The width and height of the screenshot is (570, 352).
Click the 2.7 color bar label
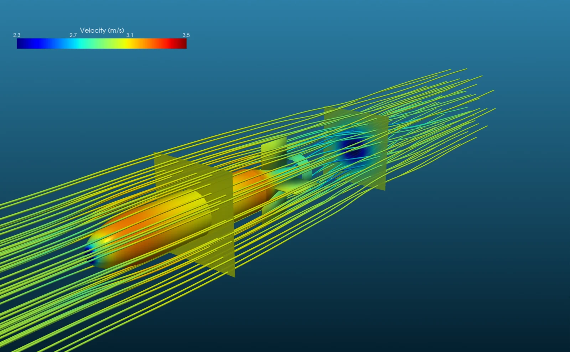pos(73,35)
